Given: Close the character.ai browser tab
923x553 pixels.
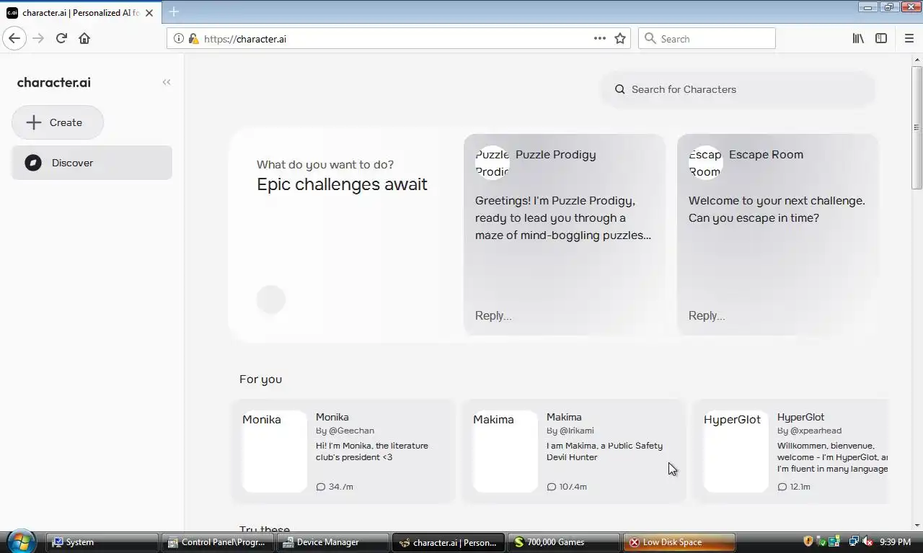Looking at the screenshot, I should coord(149,12).
